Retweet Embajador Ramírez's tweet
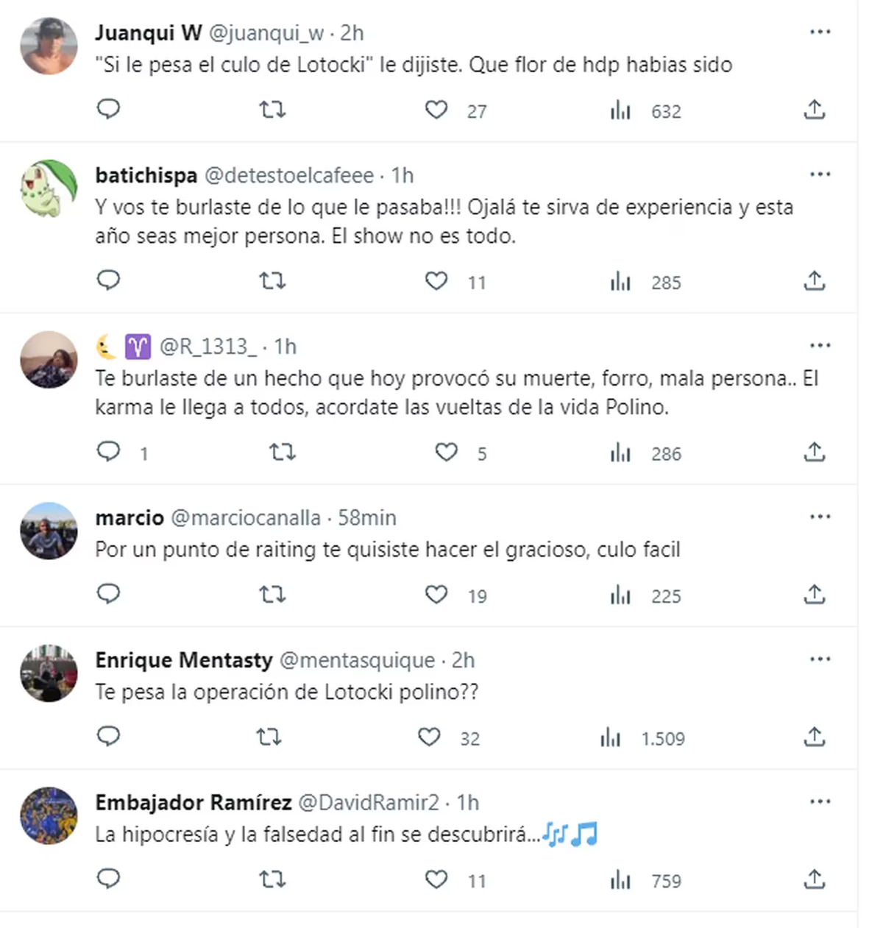 (272, 879)
